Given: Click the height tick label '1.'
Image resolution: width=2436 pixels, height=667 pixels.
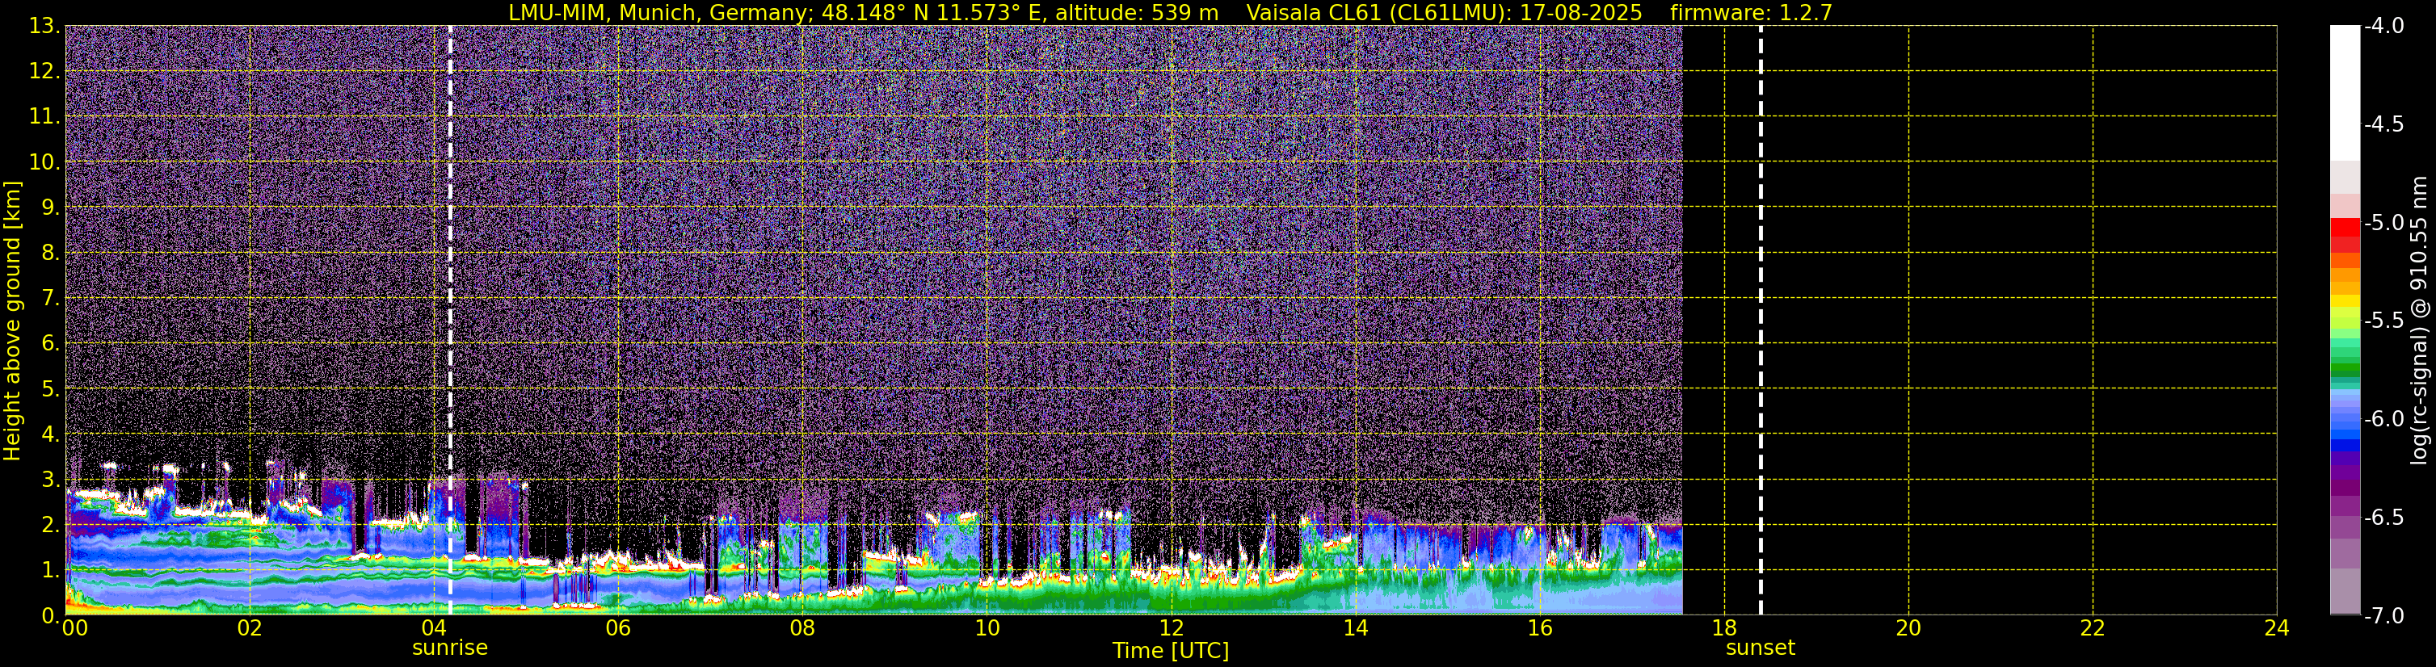Looking at the screenshot, I should (51, 571).
